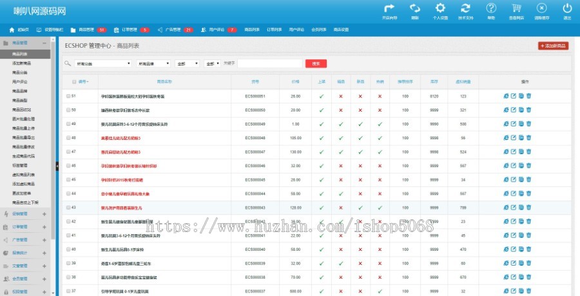The width and height of the screenshot is (580, 296).
Task: Open 商品管理 nav item with badge 51
Action: (88, 30)
